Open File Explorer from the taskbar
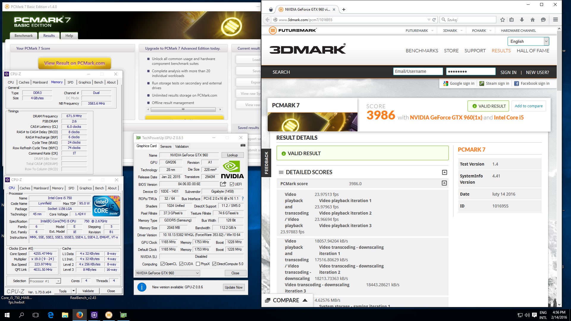This screenshot has width=571, height=321. coord(65,315)
